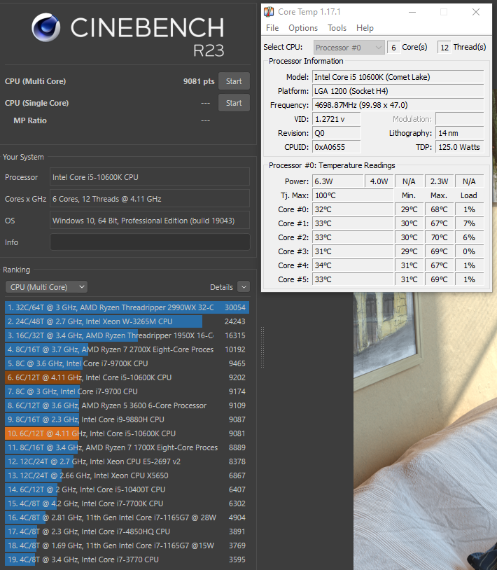Screen dimensions: 497x570
Task: Select ranking row 10 i5-10600K scoring 9081
Action: 127,433
